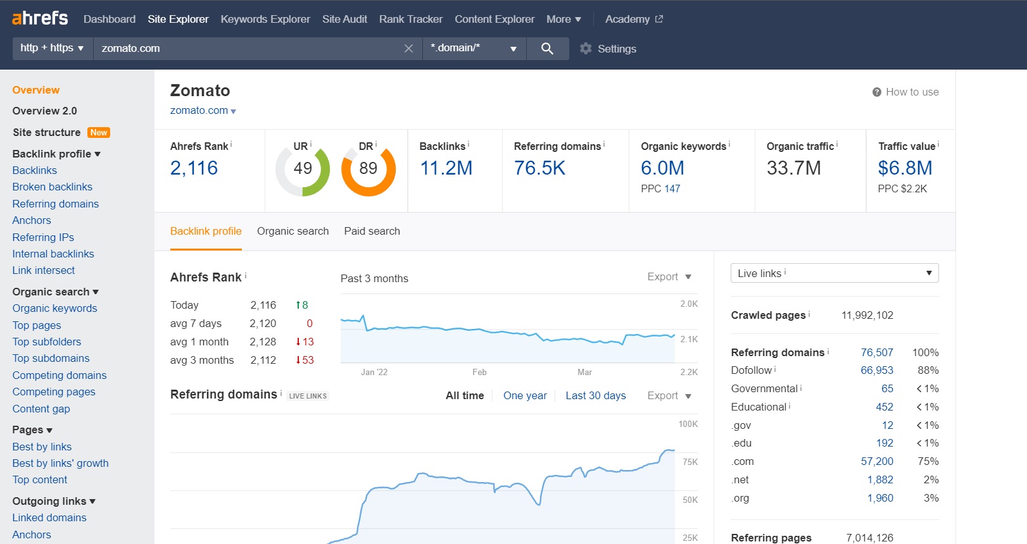Click the info icon next to Ahrefs Rank metric
The image size is (1027, 544).
tap(231, 144)
